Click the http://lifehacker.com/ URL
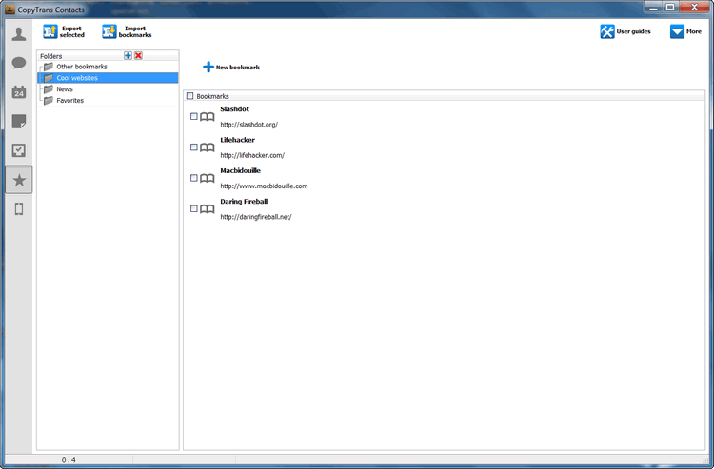714x469 pixels. point(252,155)
